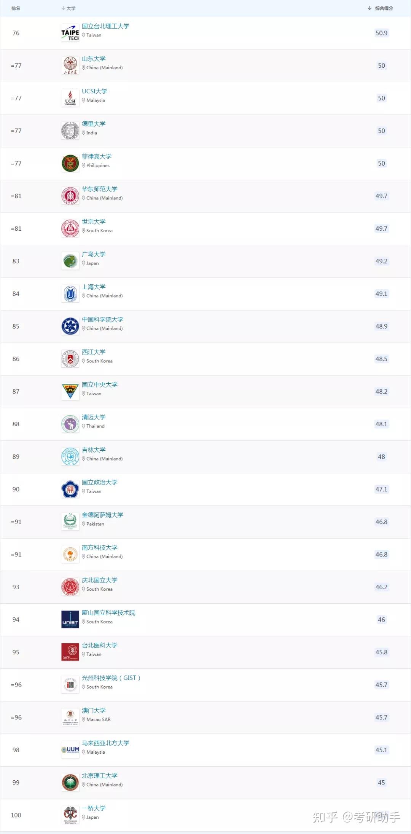The image size is (411, 834).
Task: Click the 50.9 score badge
Action: tap(381, 33)
